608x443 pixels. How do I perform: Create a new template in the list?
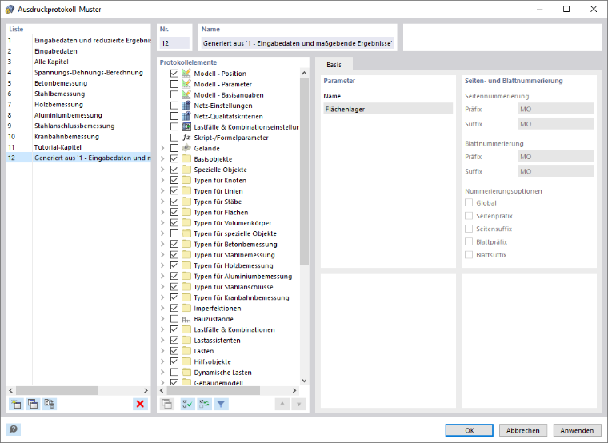(16, 404)
